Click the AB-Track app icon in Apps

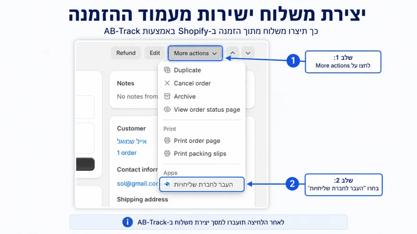tap(167, 184)
